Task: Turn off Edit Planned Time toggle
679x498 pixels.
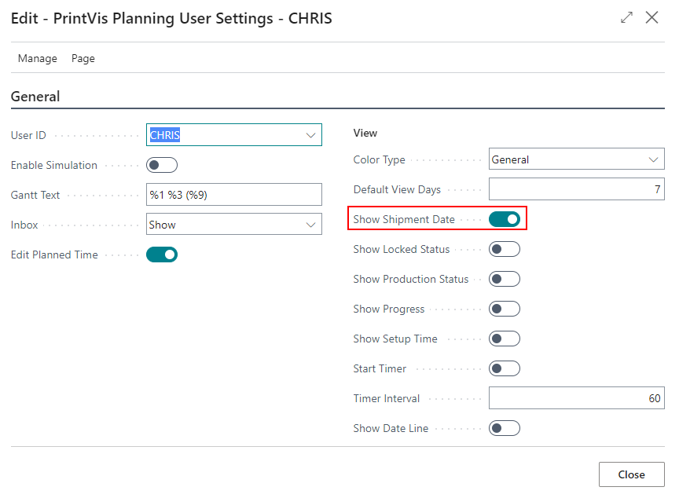Action: (x=162, y=254)
